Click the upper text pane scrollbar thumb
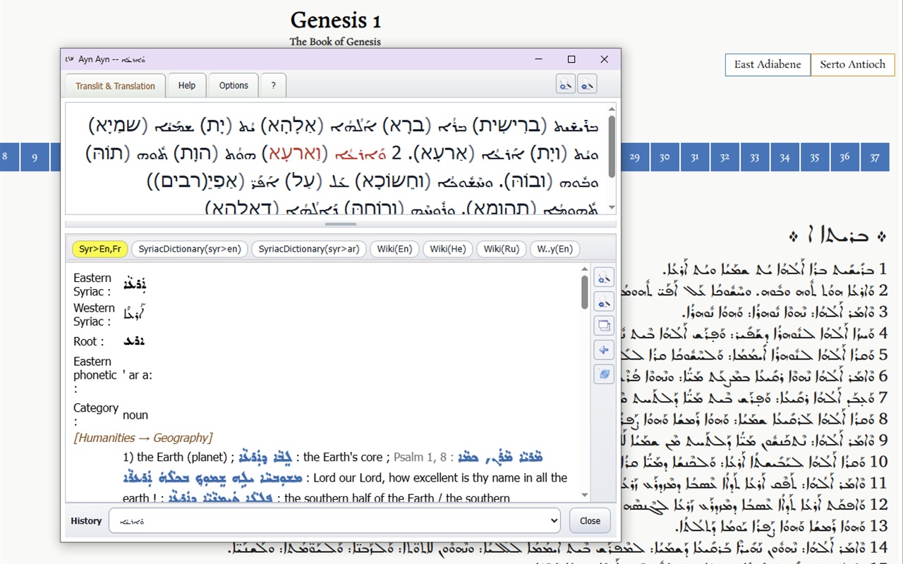 611,146
